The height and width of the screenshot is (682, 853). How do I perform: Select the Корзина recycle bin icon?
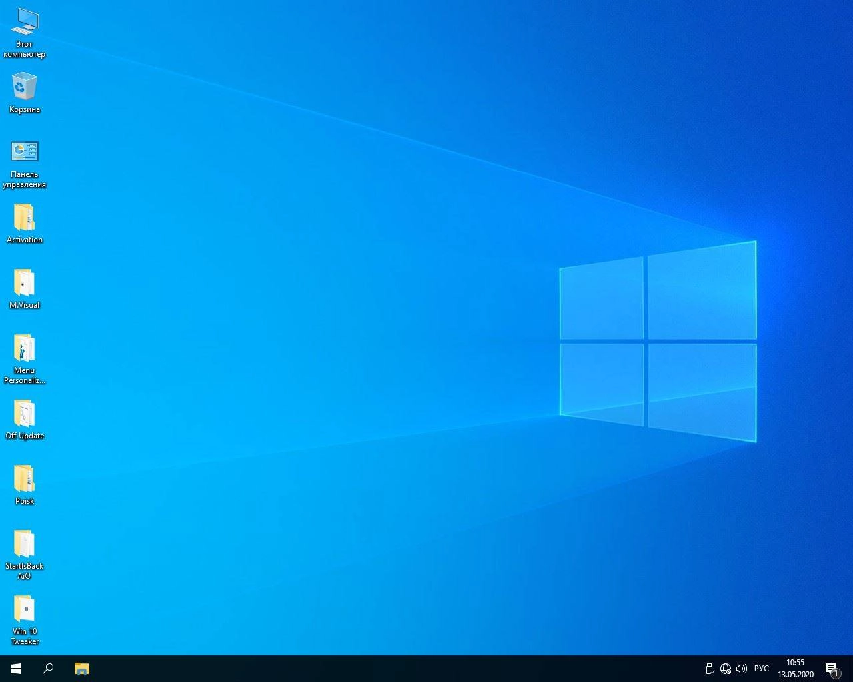(x=25, y=93)
